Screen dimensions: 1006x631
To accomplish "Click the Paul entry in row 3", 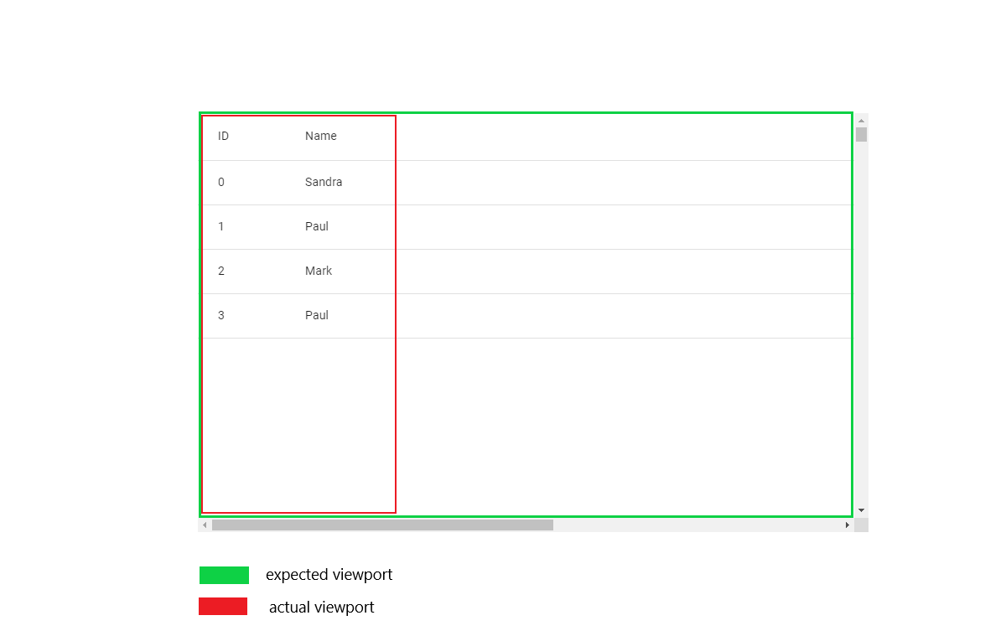I will coord(317,315).
